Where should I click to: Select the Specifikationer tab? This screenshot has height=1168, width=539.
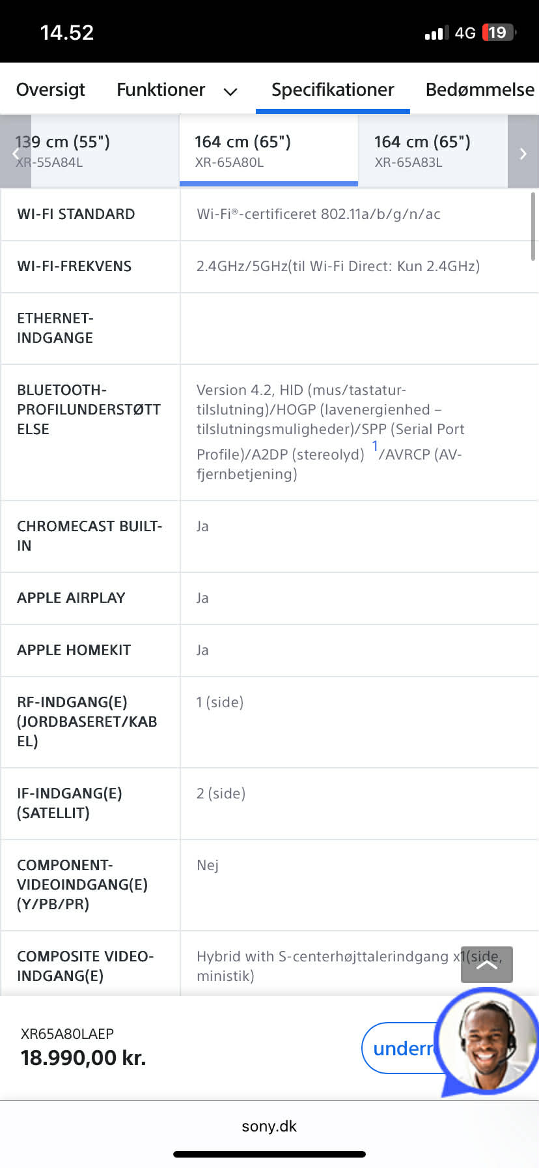pos(333,89)
